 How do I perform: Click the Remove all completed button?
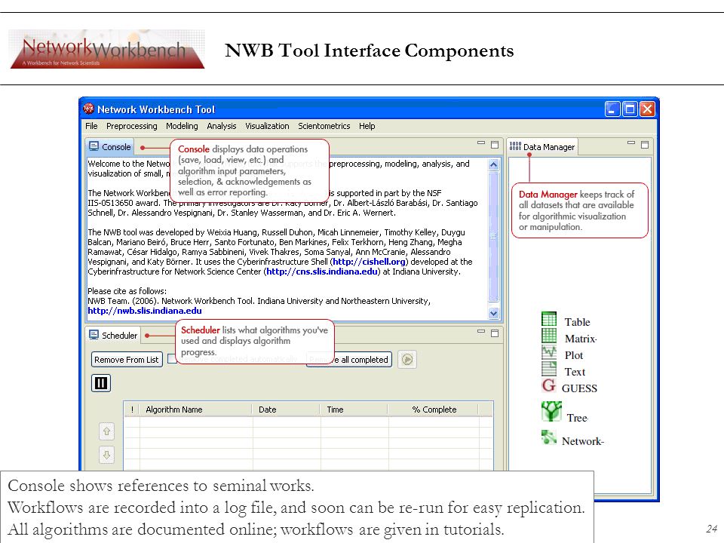[x=349, y=360]
